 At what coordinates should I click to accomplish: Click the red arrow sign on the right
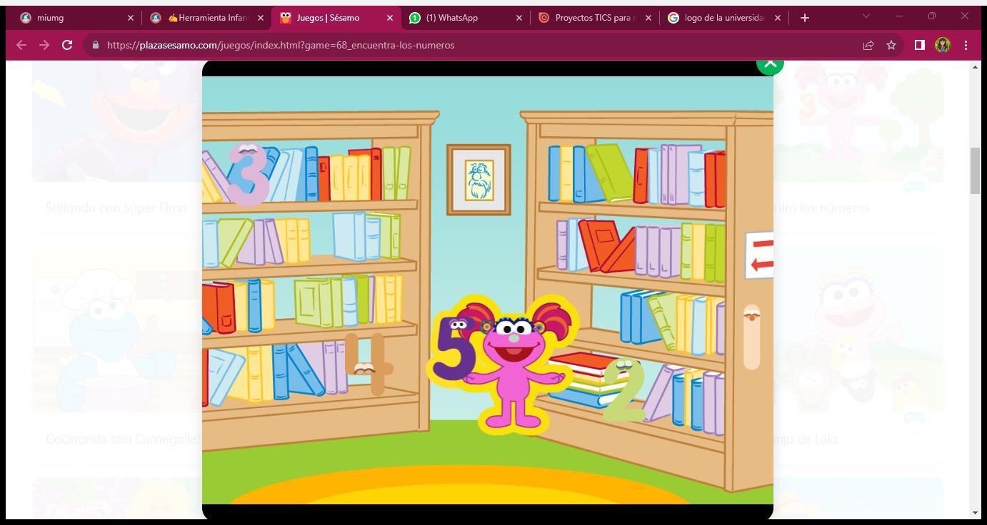[759, 255]
